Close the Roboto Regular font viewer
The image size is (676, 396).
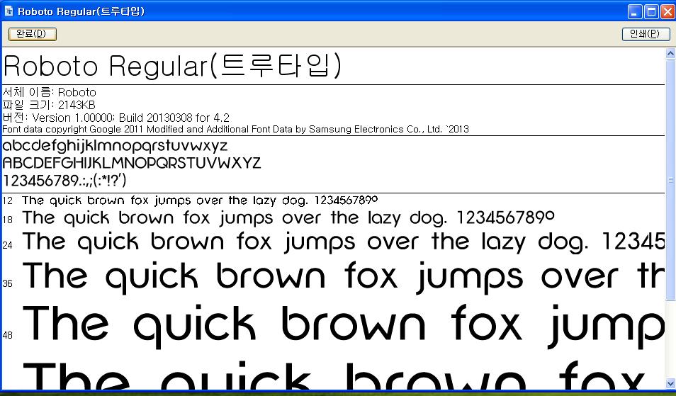pos(667,11)
